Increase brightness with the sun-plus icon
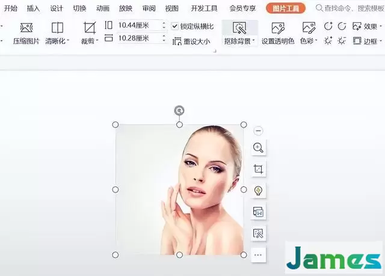 tap(328, 40)
